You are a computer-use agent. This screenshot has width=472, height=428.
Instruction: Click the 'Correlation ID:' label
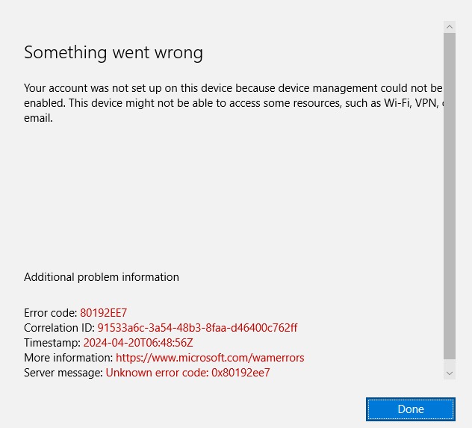[x=60, y=328]
